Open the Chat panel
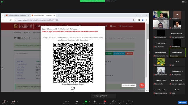The width and height of the screenshot is (188, 105). point(77,102)
